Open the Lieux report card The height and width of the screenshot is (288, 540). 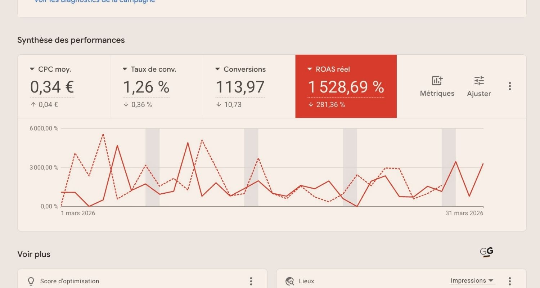point(360,281)
